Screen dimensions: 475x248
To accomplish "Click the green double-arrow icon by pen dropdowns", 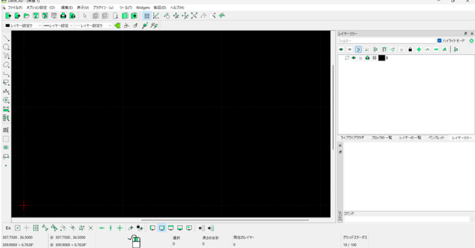I will tap(117, 26).
